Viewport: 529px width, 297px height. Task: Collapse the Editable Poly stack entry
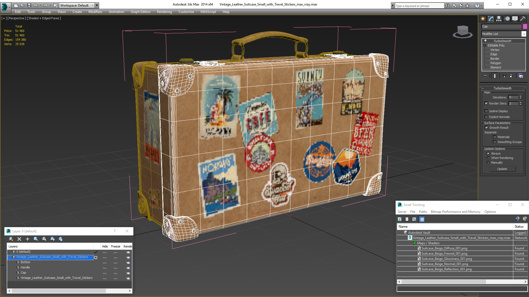click(x=485, y=45)
